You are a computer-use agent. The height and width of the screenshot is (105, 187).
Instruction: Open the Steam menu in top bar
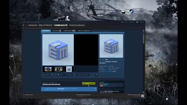(x=24, y=22)
